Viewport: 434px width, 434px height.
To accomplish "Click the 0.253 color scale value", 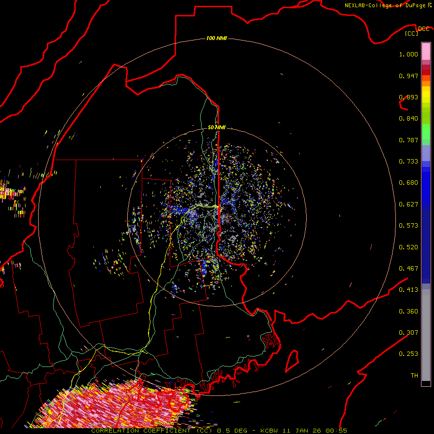I will click(x=408, y=354).
